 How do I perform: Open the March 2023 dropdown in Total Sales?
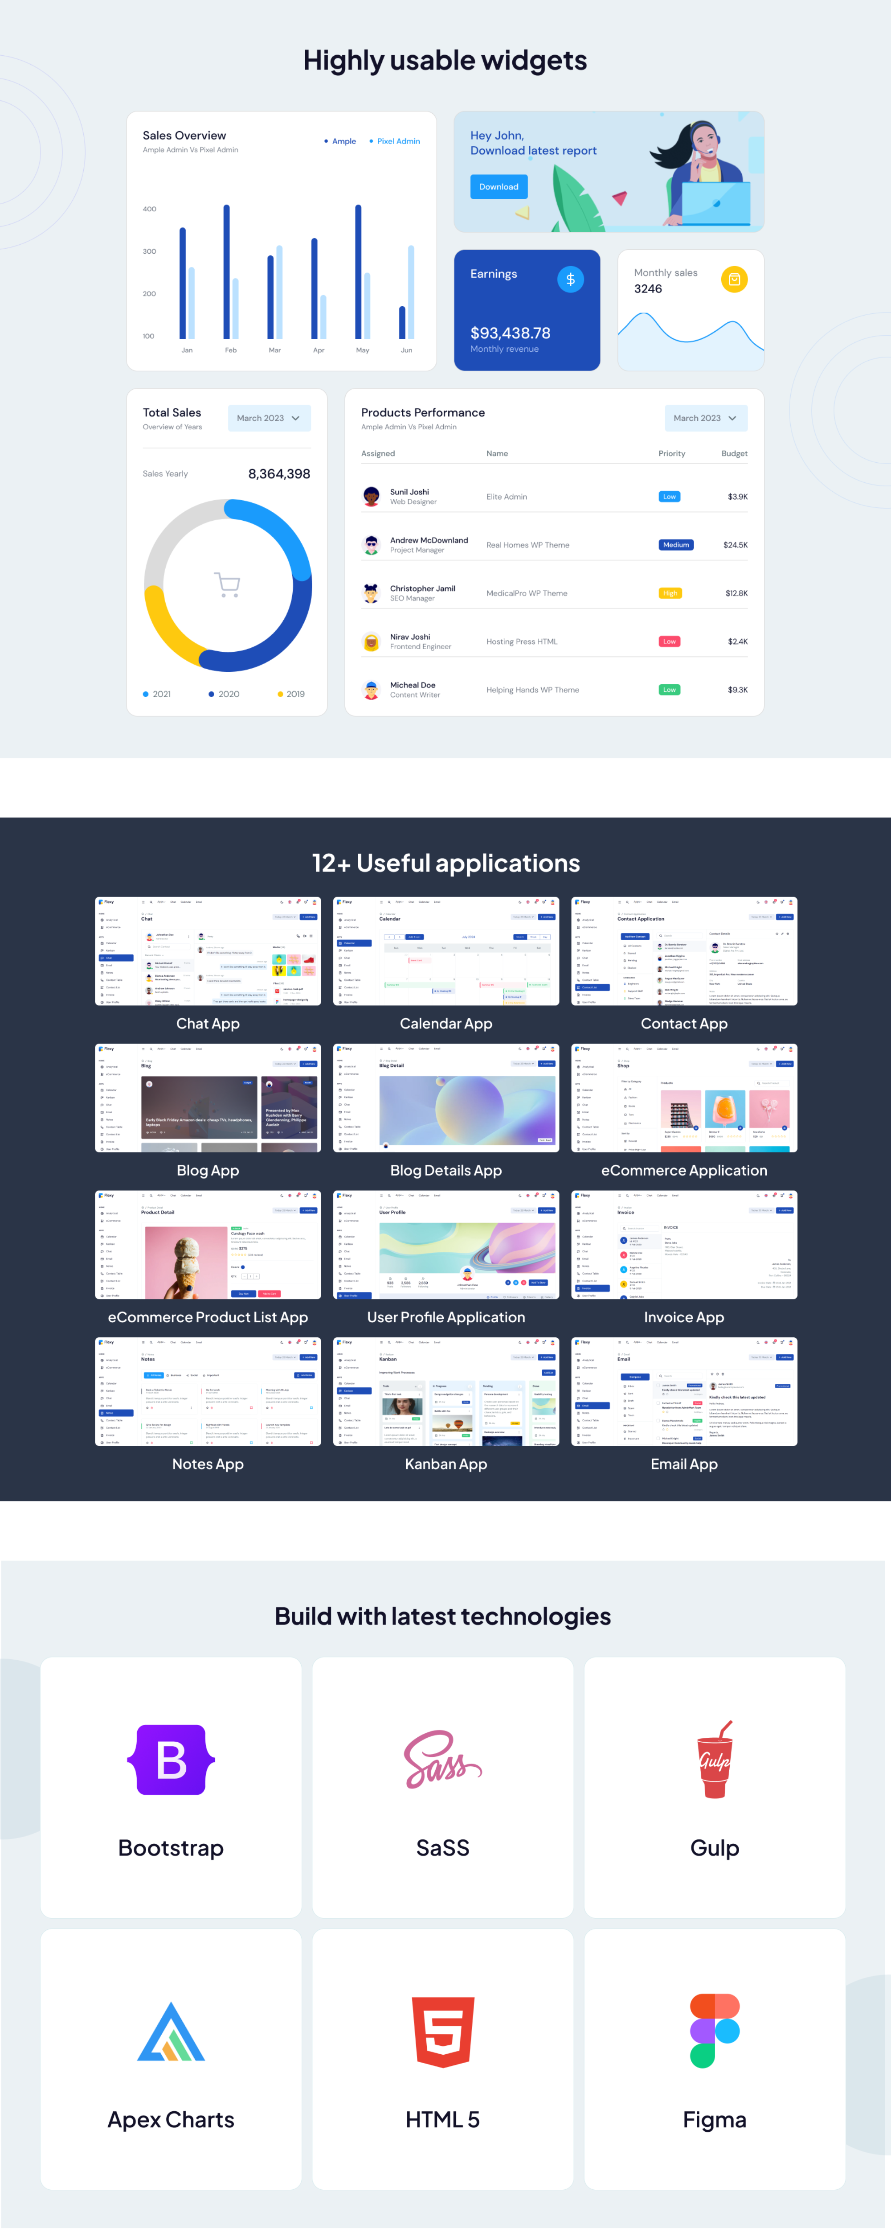tap(268, 418)
